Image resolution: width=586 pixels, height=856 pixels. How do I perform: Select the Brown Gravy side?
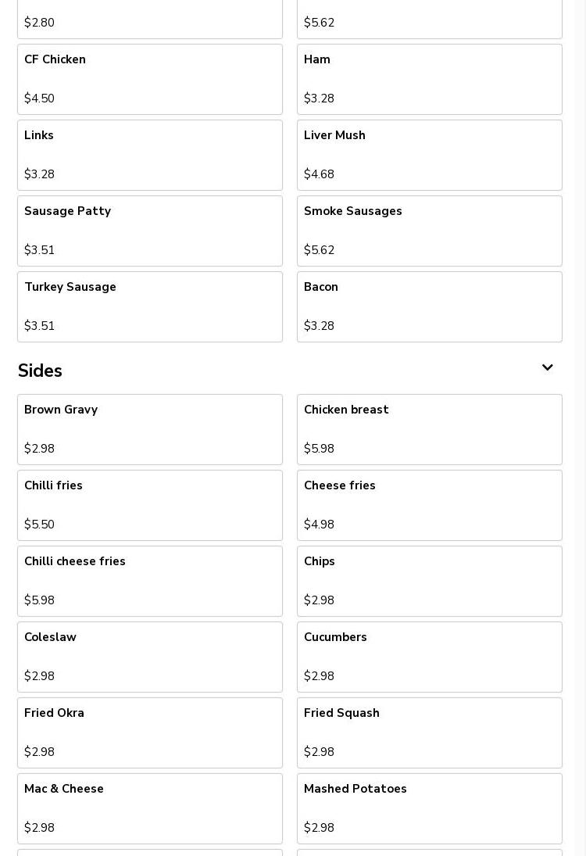click(x=150, y=429)
